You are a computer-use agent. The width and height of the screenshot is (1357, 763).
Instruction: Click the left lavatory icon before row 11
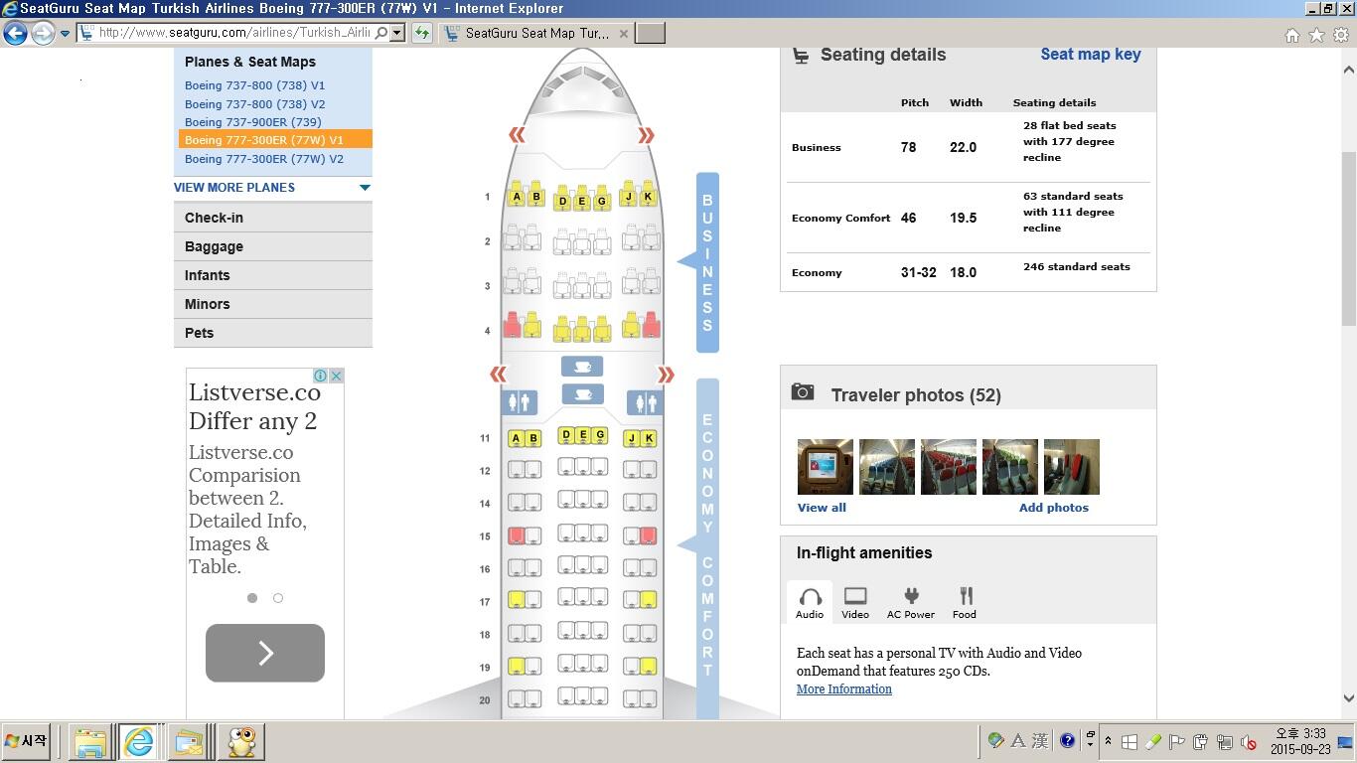coord(519,402)
